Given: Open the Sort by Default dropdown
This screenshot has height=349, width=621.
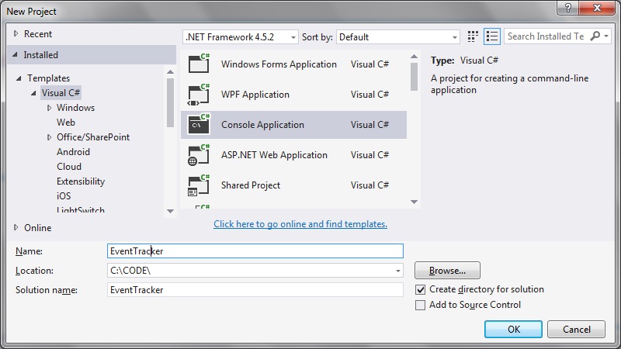Looking at the screenshot, I should click(398, 37).
